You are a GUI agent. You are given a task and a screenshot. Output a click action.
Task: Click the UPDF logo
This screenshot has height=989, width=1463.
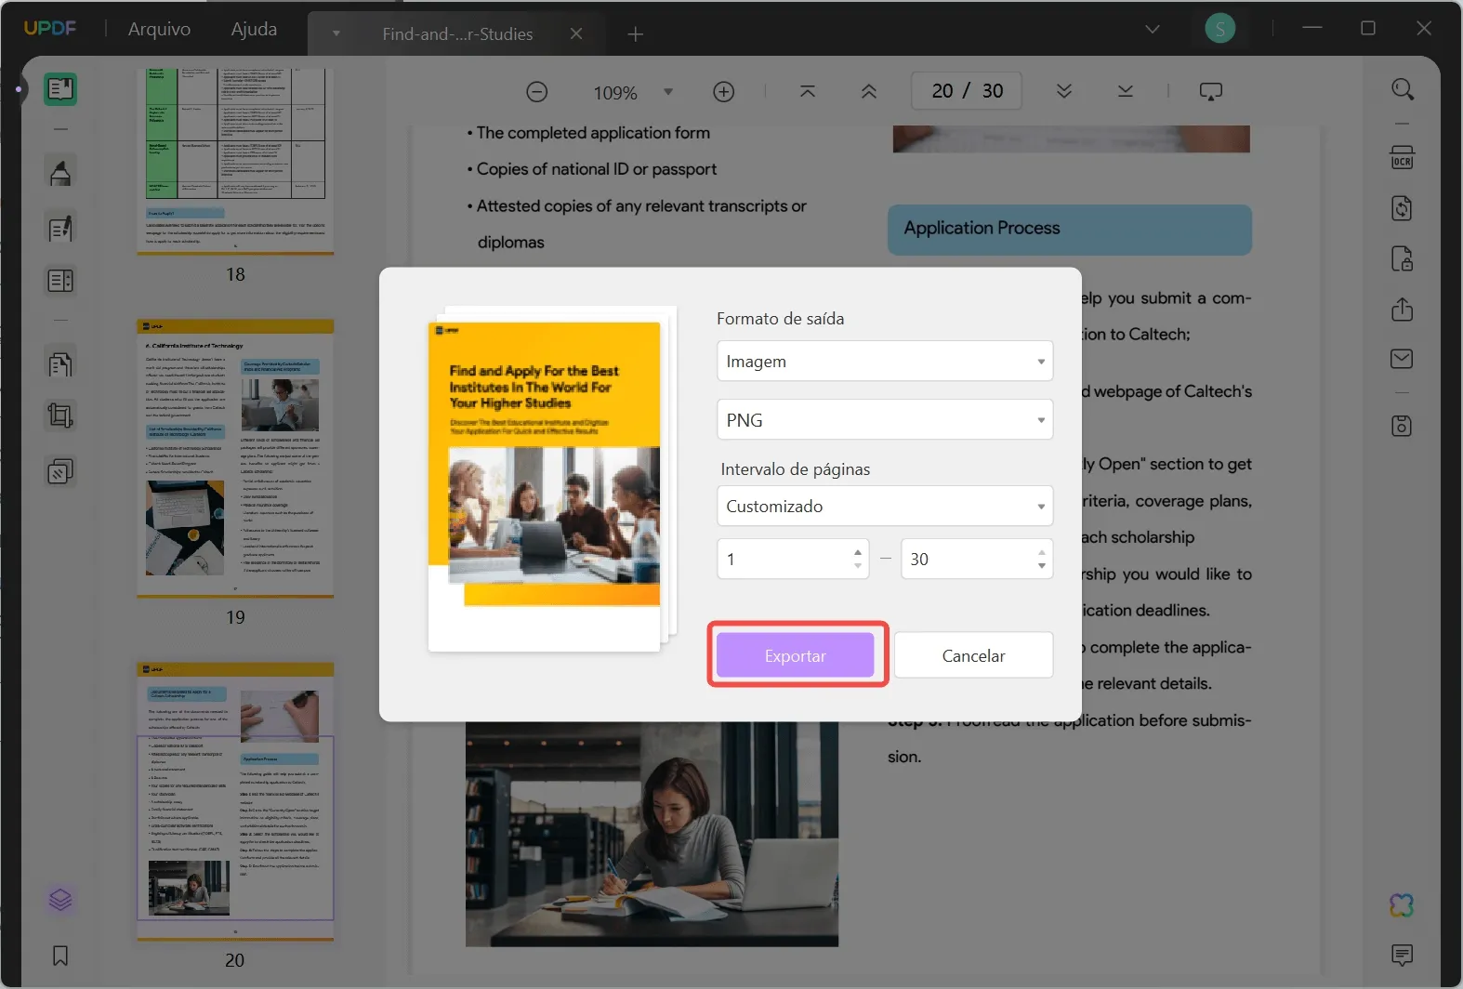pyautogui.click(x=50, y=29)
